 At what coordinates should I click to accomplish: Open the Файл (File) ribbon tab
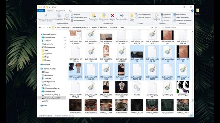41,11
